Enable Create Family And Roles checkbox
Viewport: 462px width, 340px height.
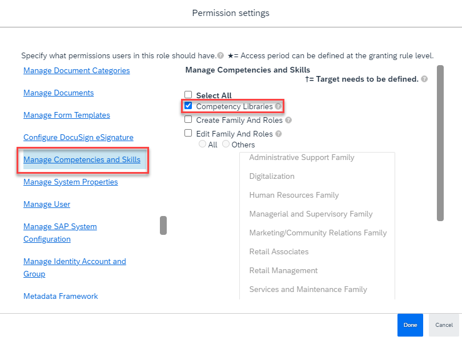[x=188, y=119]
